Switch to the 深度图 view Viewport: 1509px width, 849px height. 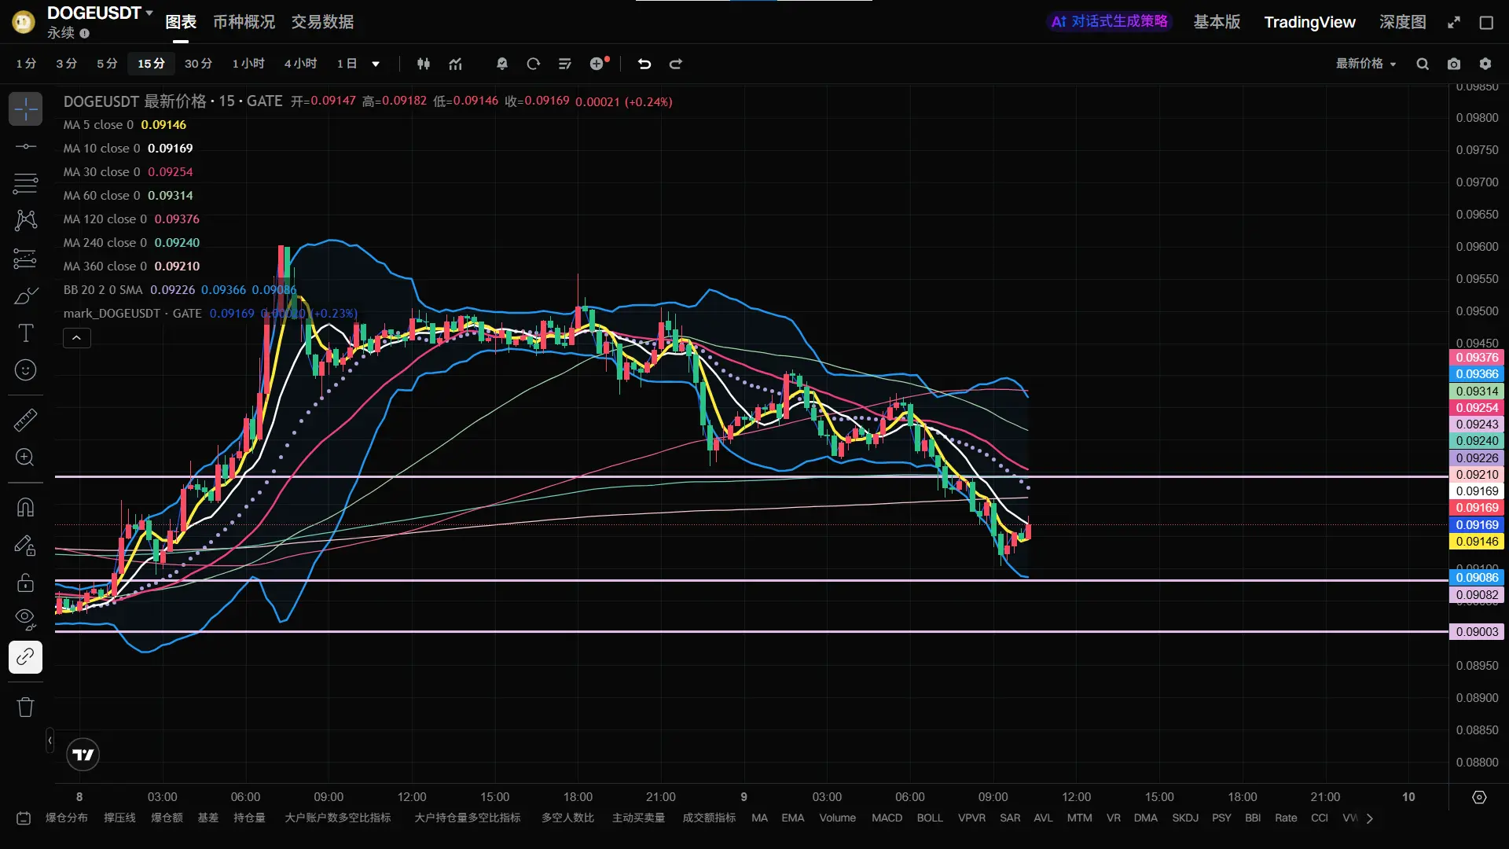(1402, 22)
